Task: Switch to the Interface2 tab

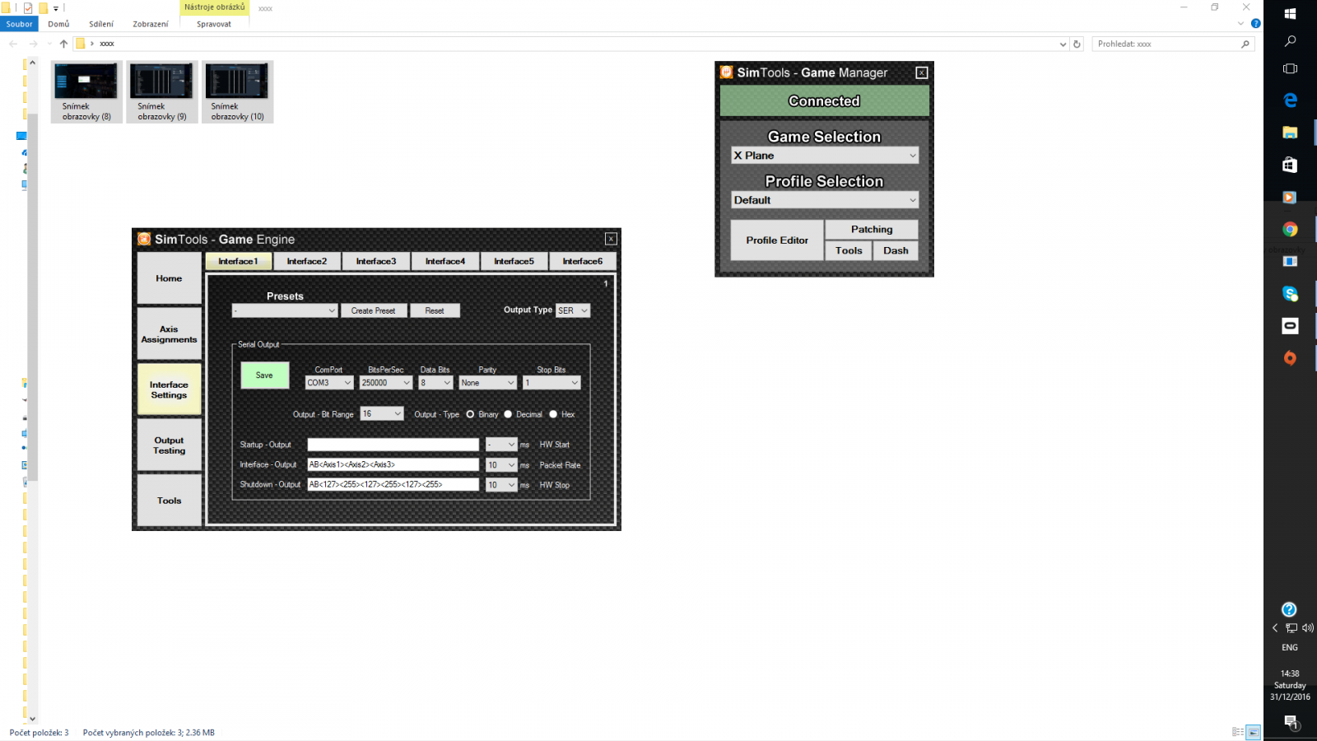Action: click(307, 261)
